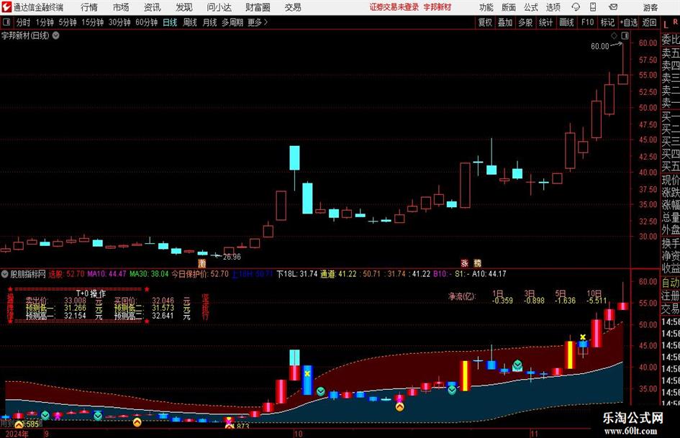Image resolution: width=680 pixels, height=438 pixels.
Task: Click the 复权 toolbar button
Action: (x=485, y=22)
